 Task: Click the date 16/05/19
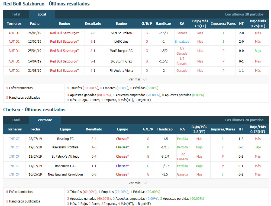click(35, 174)
